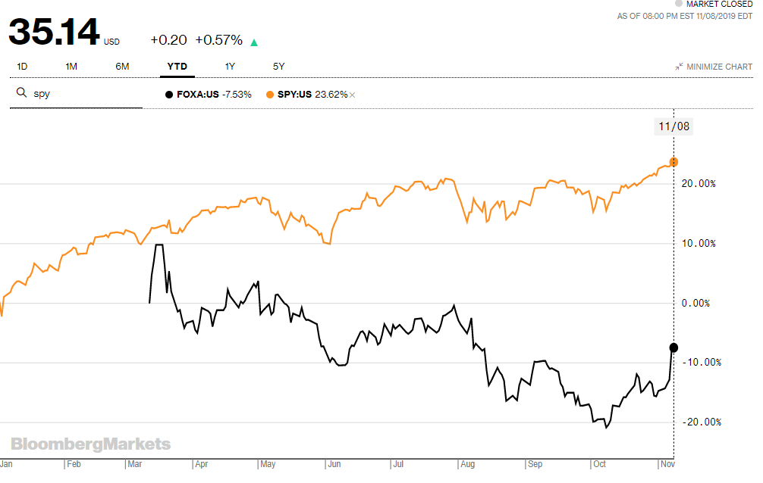Switch to the 1D timeframe tab
Viewport: 763px width, 483px height.
point(22,67)
